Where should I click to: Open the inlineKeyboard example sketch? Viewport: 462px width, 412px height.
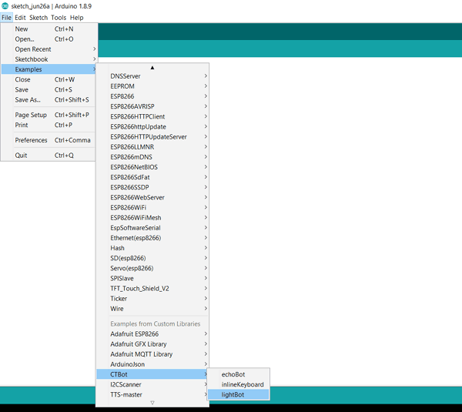(239, 384)
